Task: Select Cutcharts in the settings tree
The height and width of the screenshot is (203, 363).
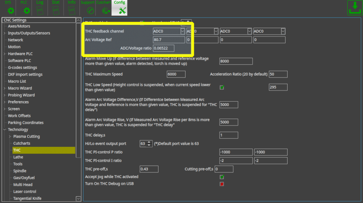Action: pos(22,144)
